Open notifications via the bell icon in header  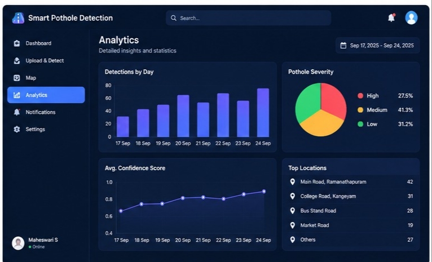click(391, 17)
